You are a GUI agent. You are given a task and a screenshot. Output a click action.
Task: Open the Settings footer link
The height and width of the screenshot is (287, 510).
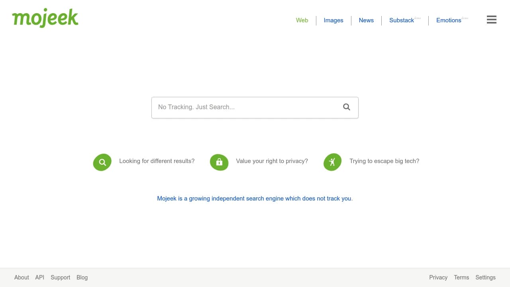tap(485, 277)
